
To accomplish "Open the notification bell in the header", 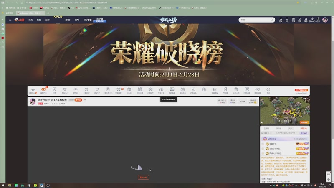I will point(306,20).
